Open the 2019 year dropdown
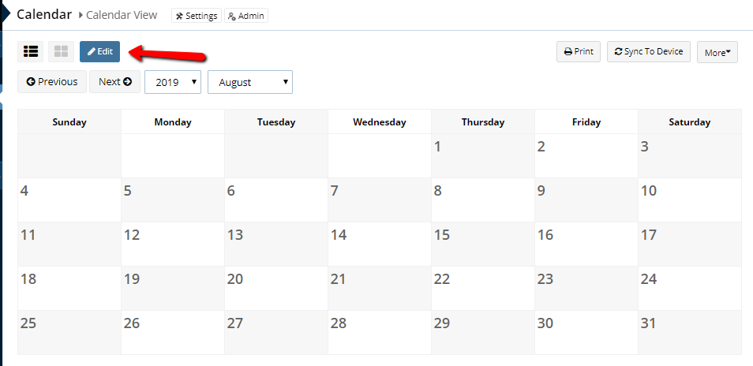 pyautogui.click(x=173, y=82)
